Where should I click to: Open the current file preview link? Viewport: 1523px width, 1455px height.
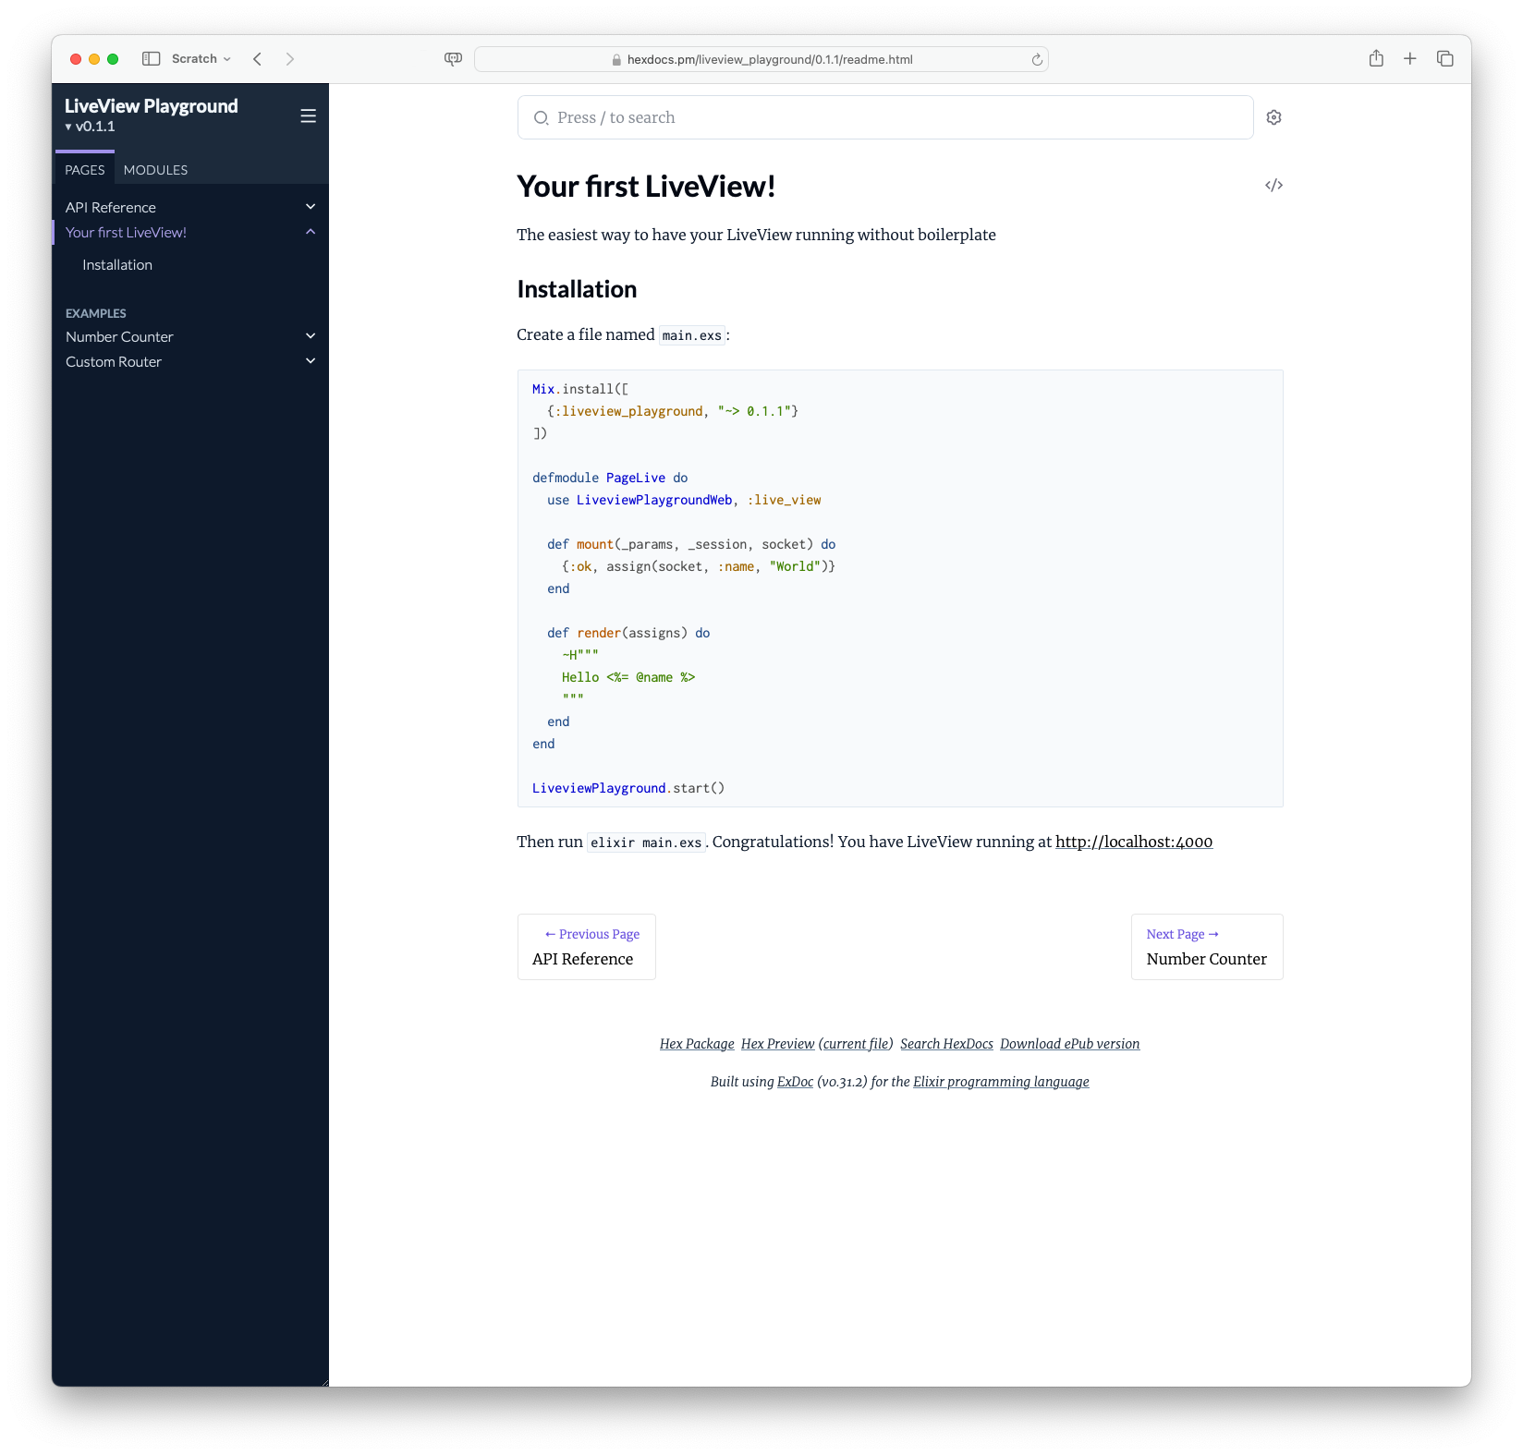tap(856, 1044)
